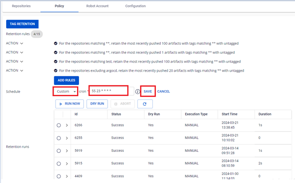Select radio button for run 5915
This screenshot has height=183, width=295.
tap(59, 164)
